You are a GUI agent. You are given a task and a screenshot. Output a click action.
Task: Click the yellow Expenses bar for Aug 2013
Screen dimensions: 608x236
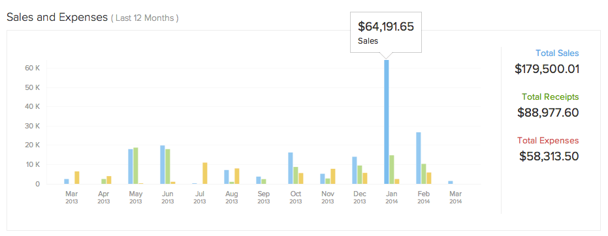(237, 177)
